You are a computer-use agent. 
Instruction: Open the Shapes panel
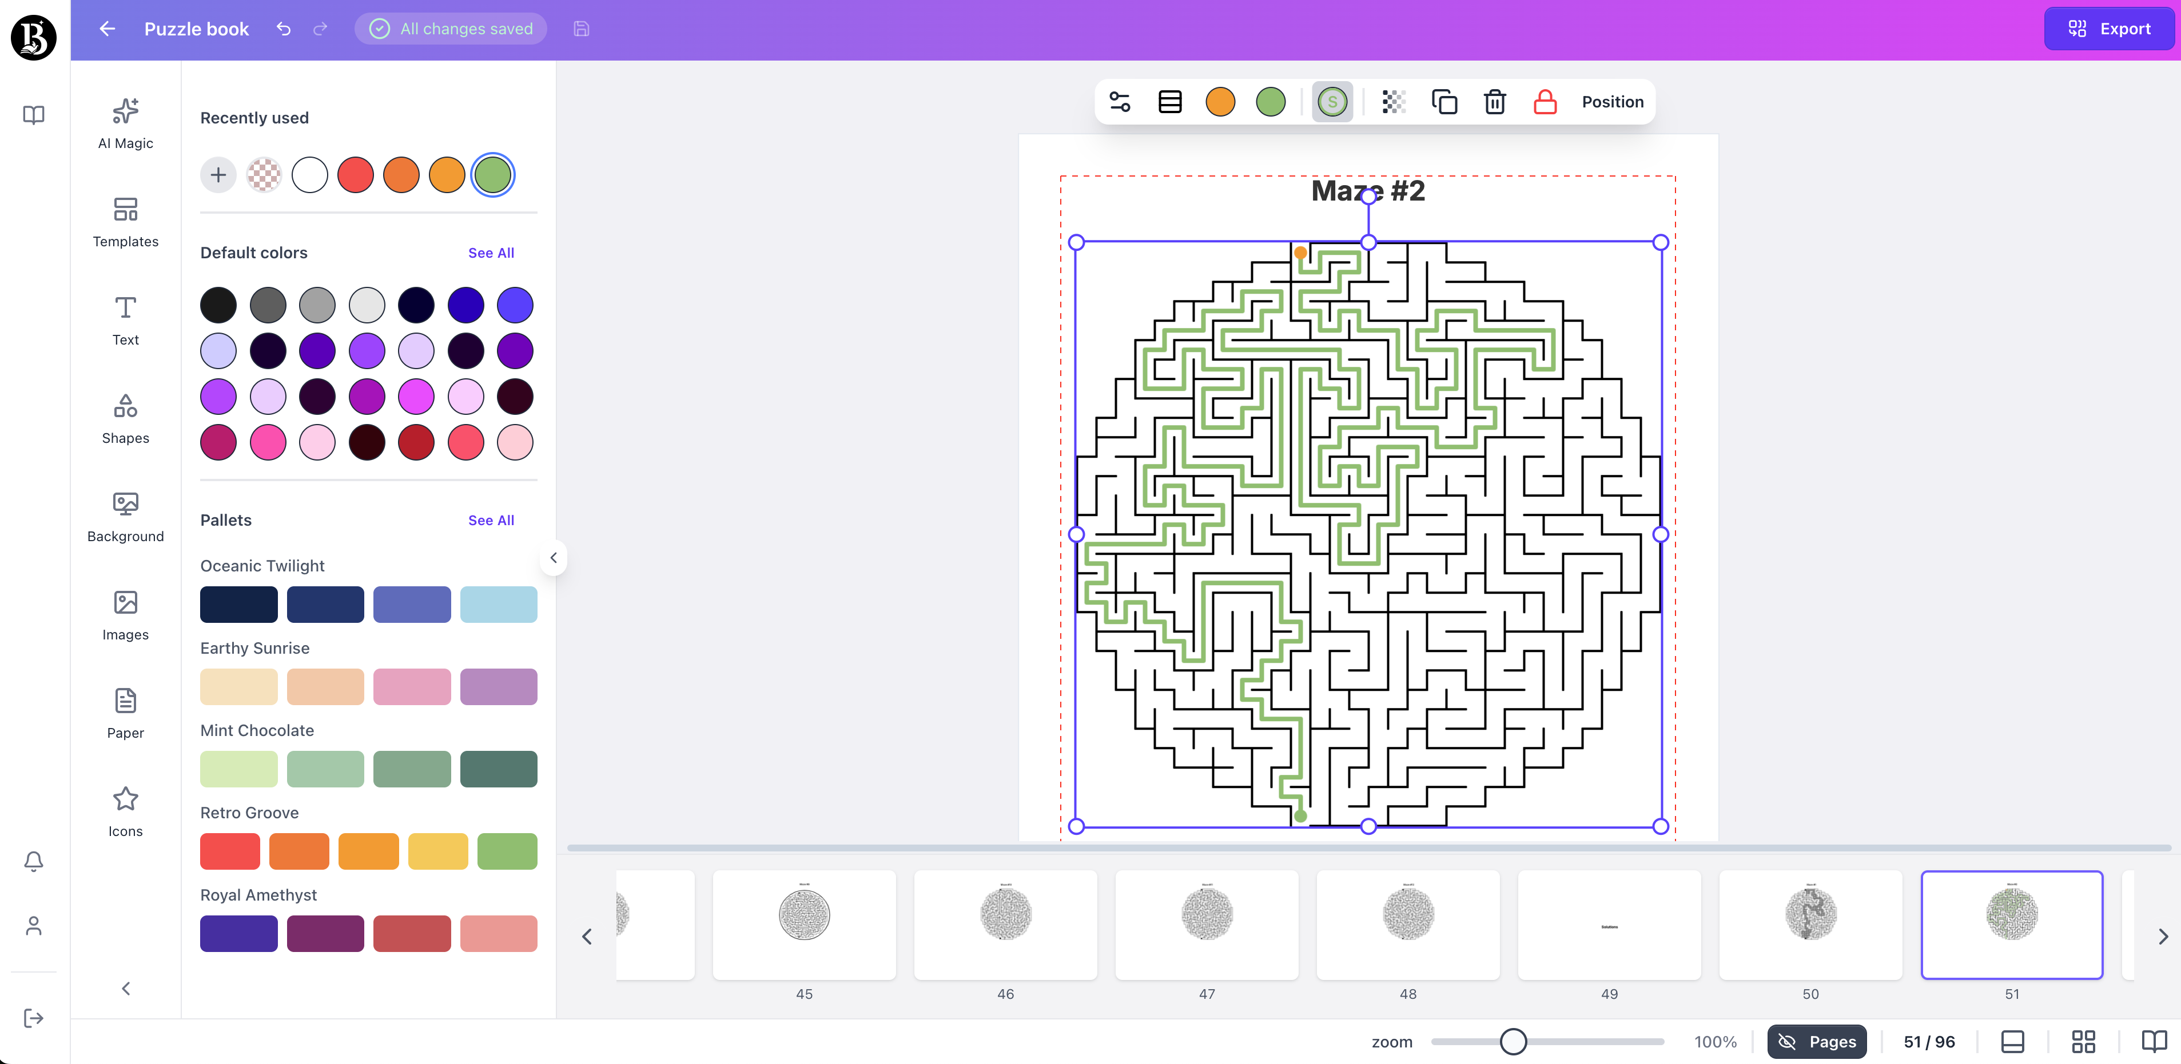pyautogui.click(x=125, y=418)
